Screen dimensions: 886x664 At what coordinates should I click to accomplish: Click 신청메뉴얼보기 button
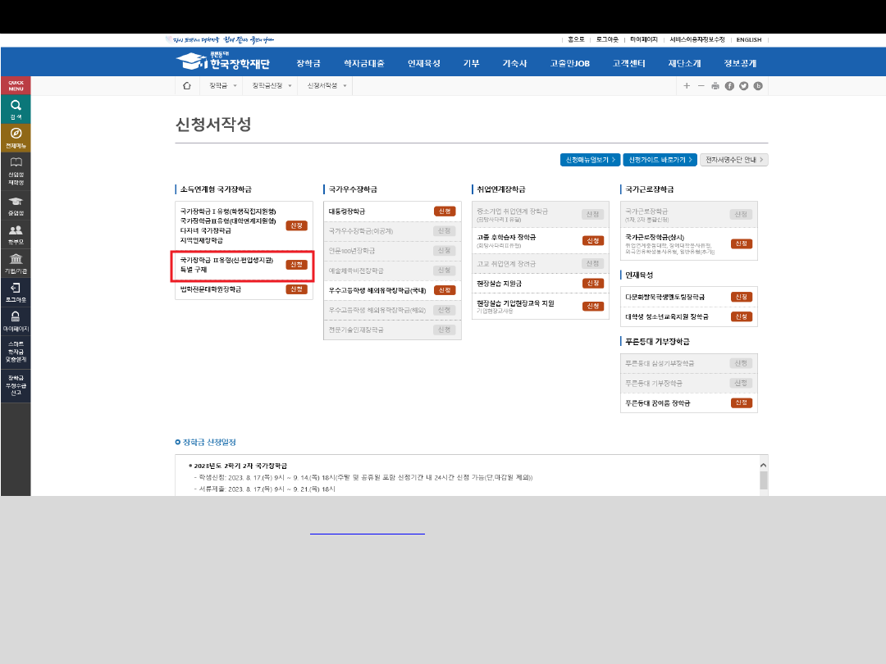[591, 160]
